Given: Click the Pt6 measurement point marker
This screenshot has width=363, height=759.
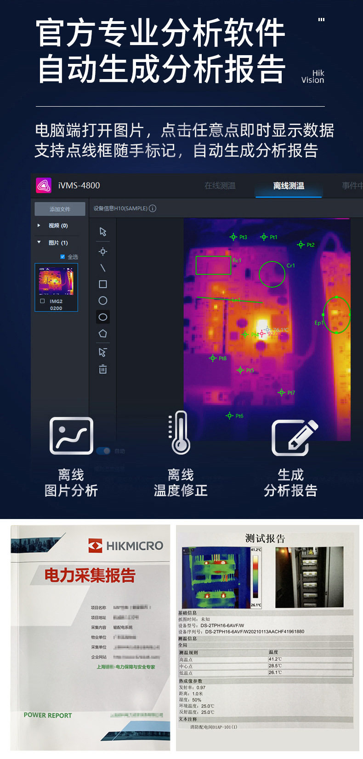Looking at the screenshot, I should [230, 416].
